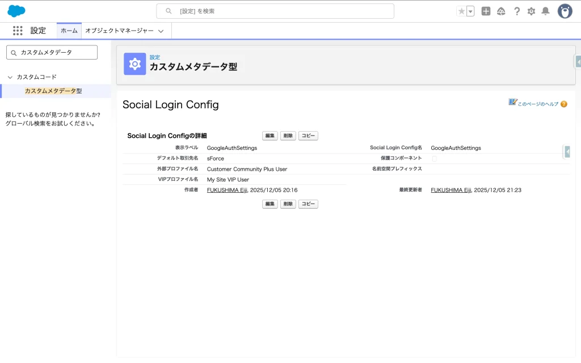
Task: Toggle the 保護コンポーネント checkbox
Action: tap(434, 159)
